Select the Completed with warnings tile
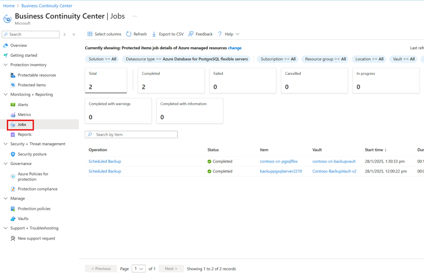The height and width of the screenshot is (277, 424). pos(118,111)
